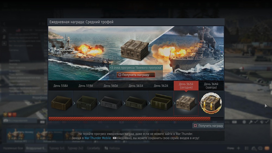Click red 'Получить награду' button on banner
Screen dimensions: 272x153
136,75
